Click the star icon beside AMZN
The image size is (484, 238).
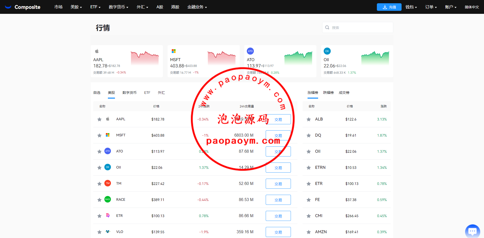(x=309, y=232)
